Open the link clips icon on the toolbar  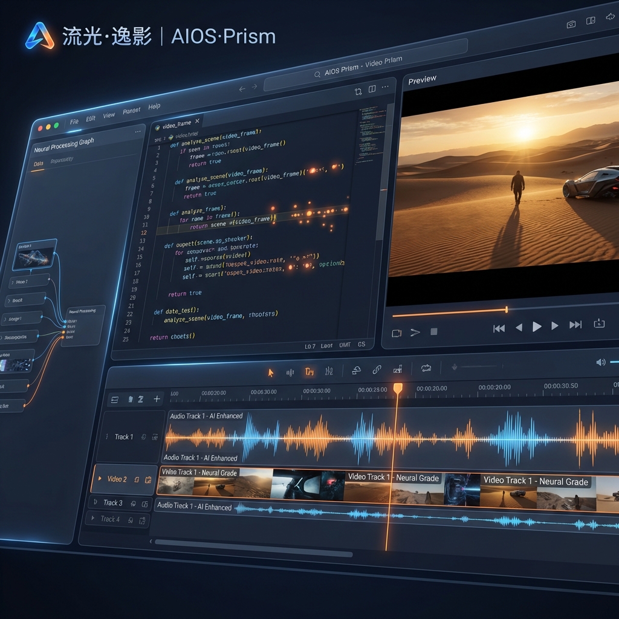point(377,368)
